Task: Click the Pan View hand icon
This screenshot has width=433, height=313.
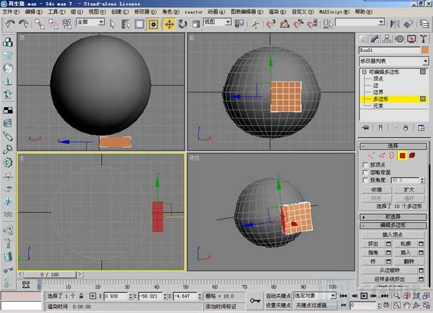Action: (407, 305)
